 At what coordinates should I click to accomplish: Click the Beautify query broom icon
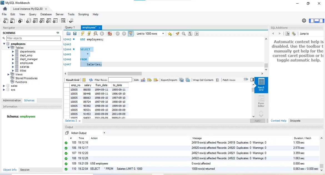coord(177,34)
